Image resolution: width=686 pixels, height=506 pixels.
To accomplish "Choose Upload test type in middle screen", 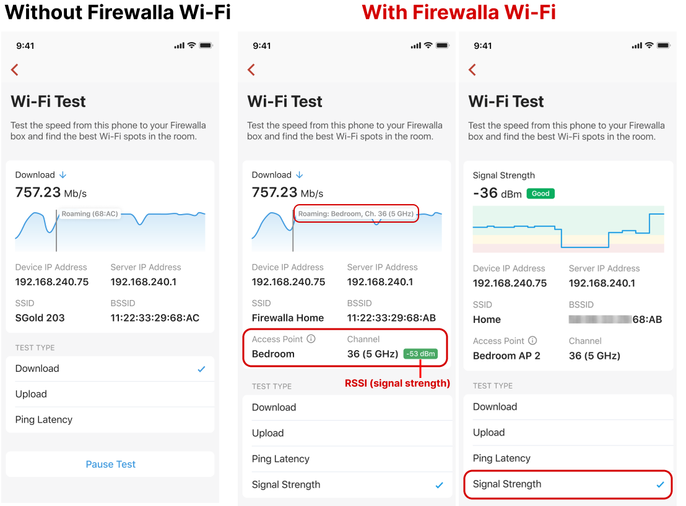I will (345, 433).
